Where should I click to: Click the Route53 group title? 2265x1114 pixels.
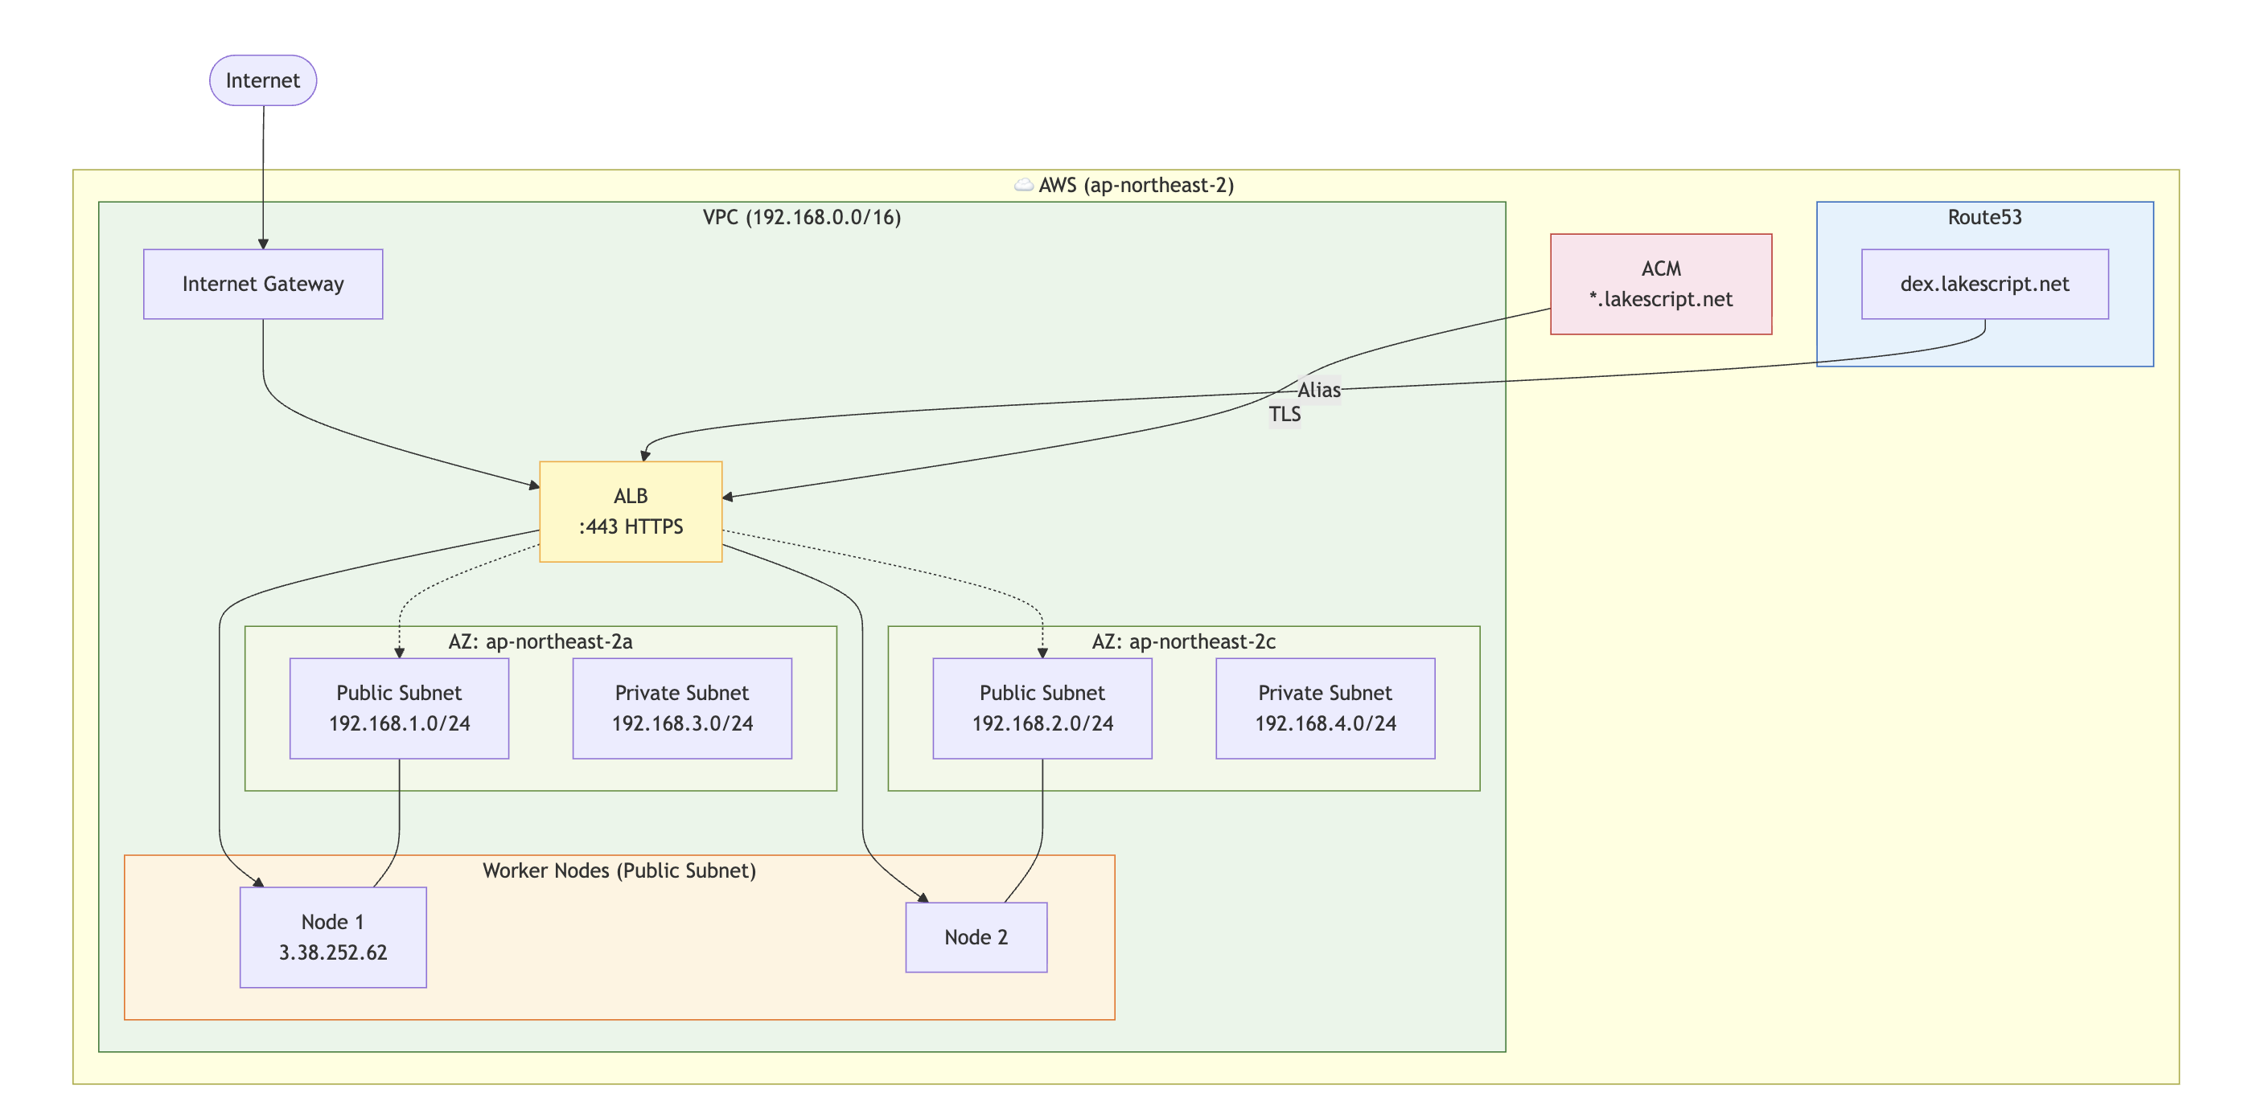click(1983, 217)
